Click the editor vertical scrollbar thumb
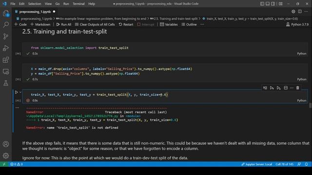Screen dimensions: 312x175 click(x=310, y=105)
